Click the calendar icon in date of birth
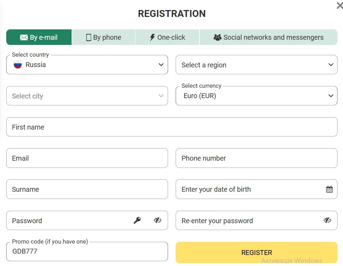 click(329, 189)
